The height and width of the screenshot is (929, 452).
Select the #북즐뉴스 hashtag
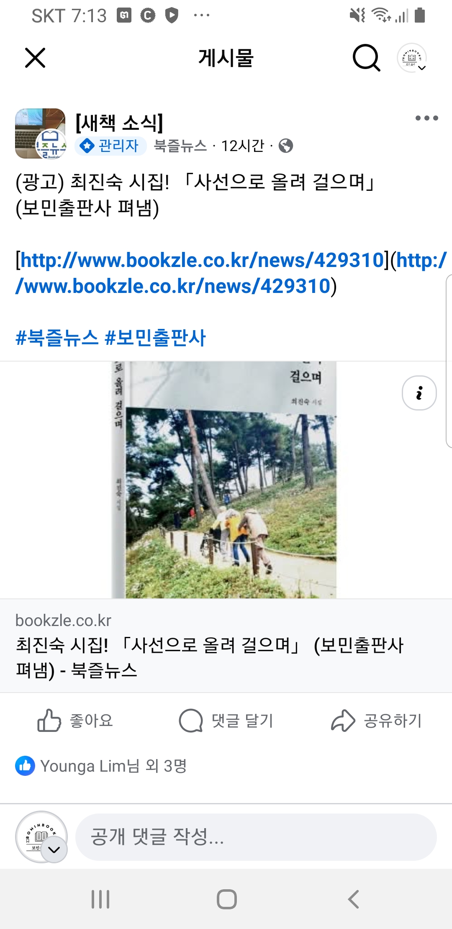pos(57,337)
